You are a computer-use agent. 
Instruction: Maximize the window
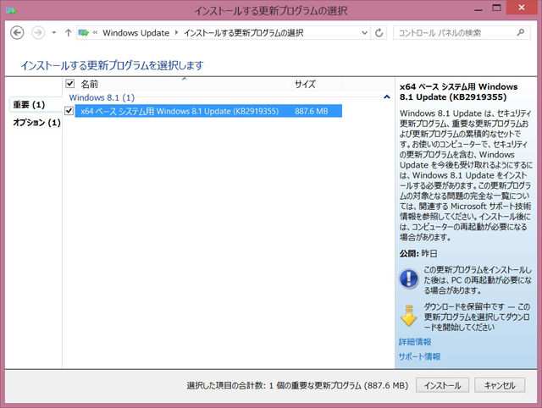[496, 8]
